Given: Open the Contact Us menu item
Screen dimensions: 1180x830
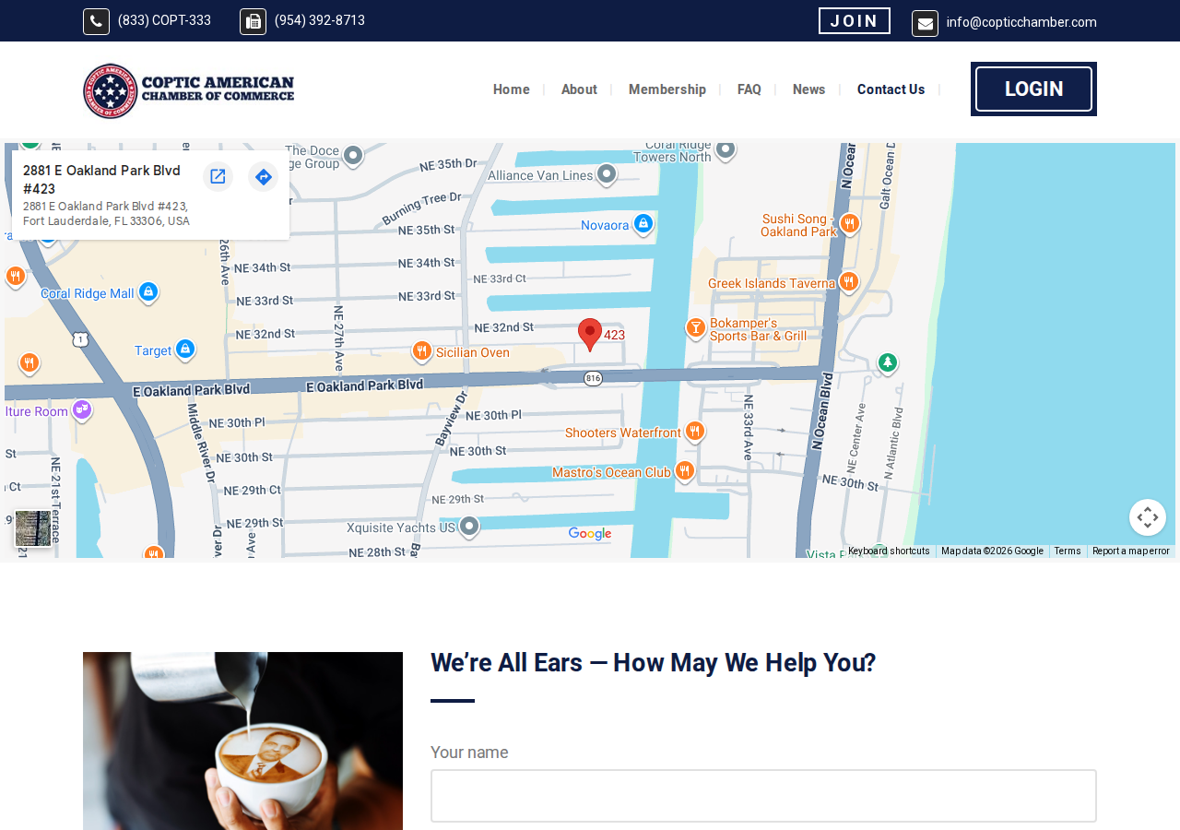Looking at the screenshot, I should point(891,89).
